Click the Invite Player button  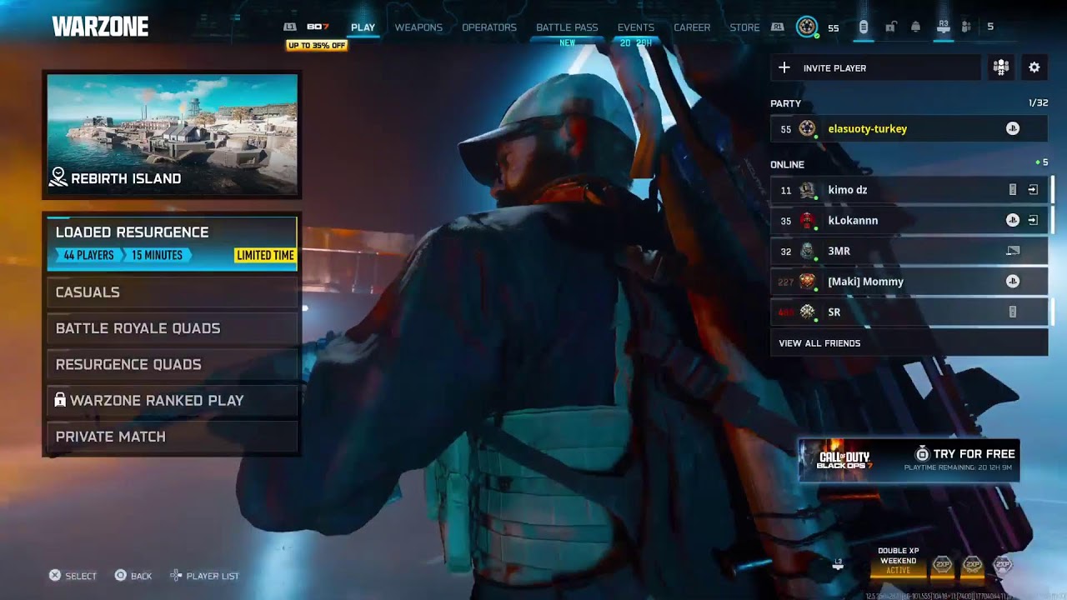tap(875, 67)
